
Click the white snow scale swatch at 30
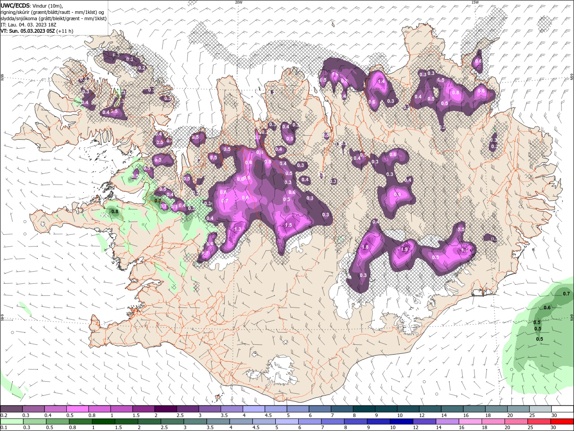[562, 409]
